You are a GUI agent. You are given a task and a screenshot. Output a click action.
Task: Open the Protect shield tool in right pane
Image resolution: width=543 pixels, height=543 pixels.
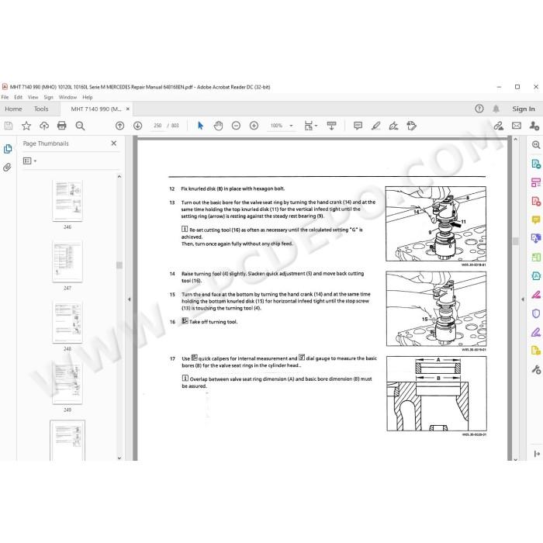tap(536, 313)
